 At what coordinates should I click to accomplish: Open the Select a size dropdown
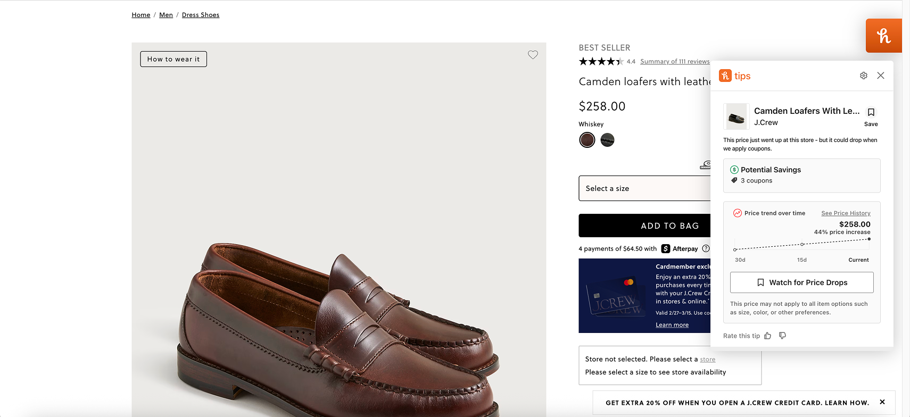(644, 188)
